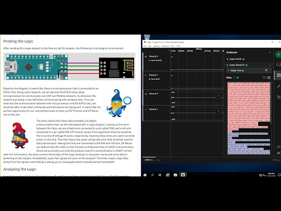Click Probing the Logic heading in webpage
The height and width of the screenshot is (211, 281).
point(18,41)
